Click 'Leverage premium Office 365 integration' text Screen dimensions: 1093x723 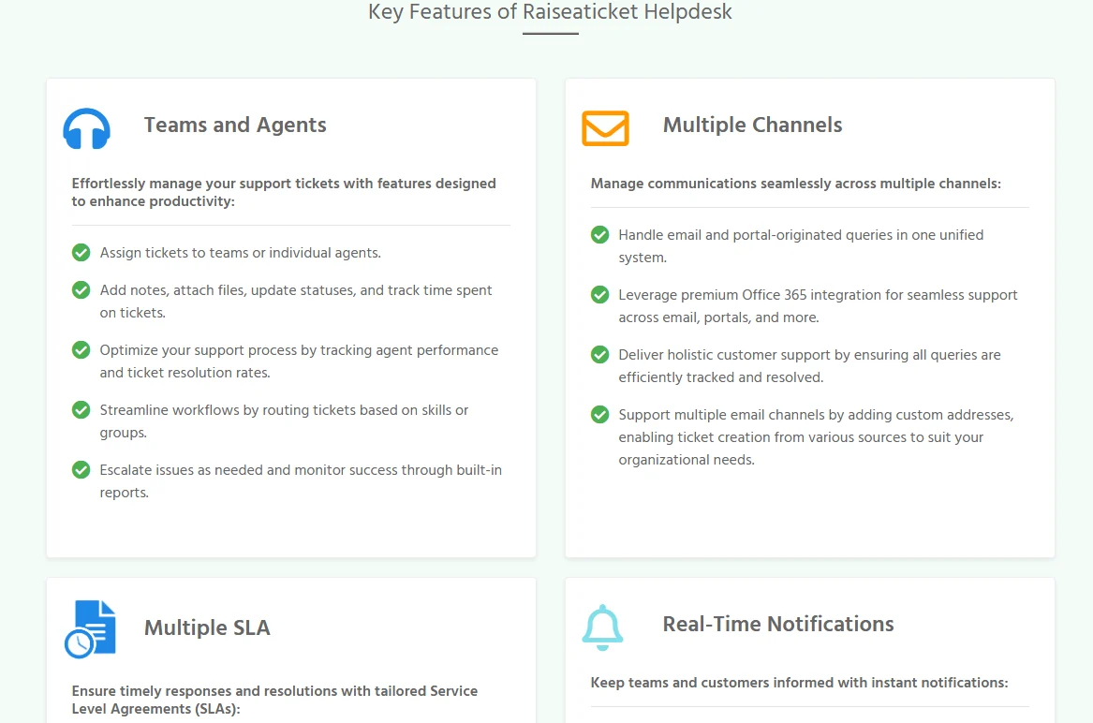click(819, 306)
